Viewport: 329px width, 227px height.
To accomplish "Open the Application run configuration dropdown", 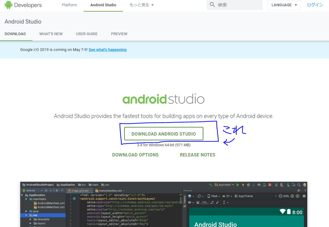I will tap(224, 185).
